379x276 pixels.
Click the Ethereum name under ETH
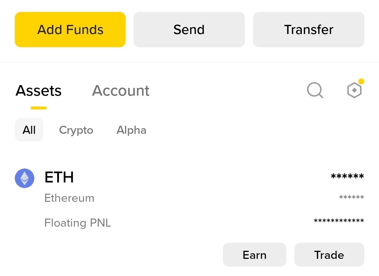69,198
